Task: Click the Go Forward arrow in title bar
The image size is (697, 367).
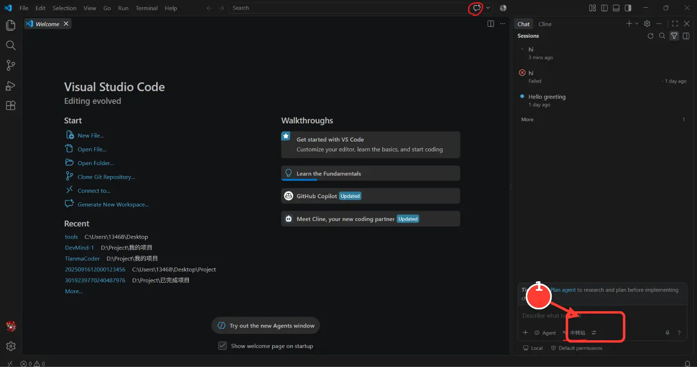Action: coord(221,8)
